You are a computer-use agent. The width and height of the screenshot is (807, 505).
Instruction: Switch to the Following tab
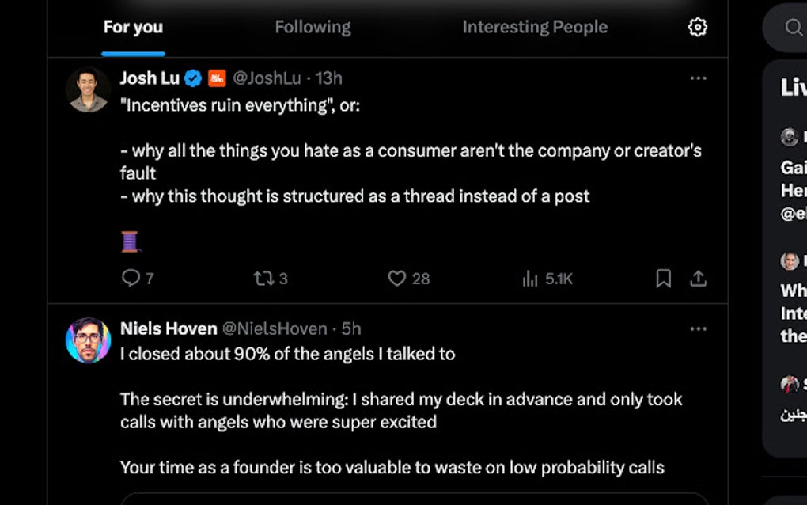[x=313, y=27]
